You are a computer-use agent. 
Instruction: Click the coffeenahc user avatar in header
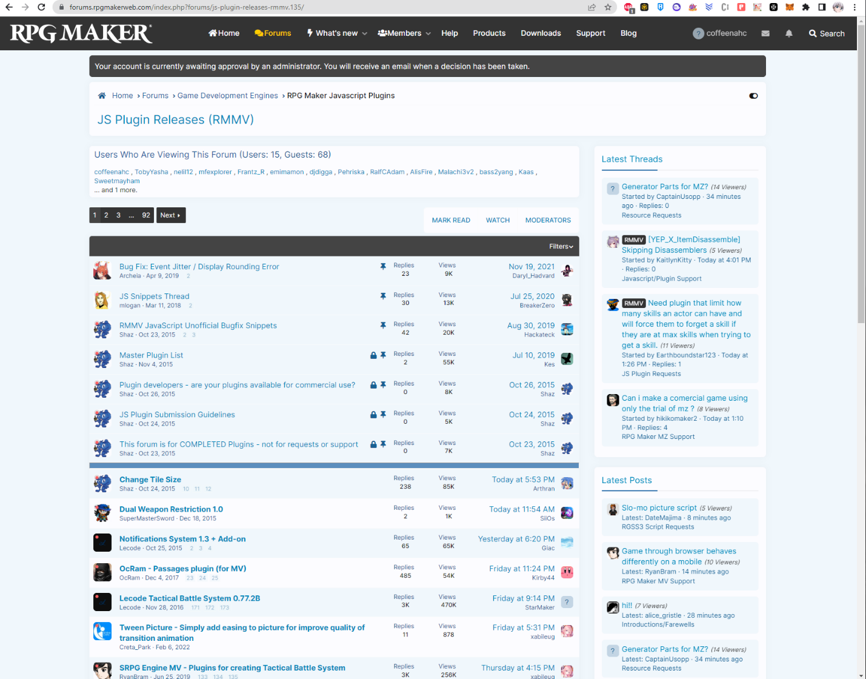[698, 33]
